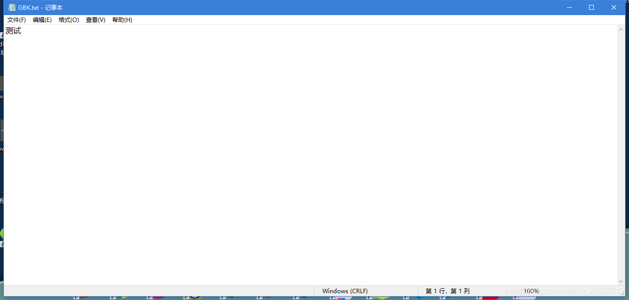Click the Windows (CRLF) status entry
Viewport: 629px width, 300px height.
coord(345,291)
